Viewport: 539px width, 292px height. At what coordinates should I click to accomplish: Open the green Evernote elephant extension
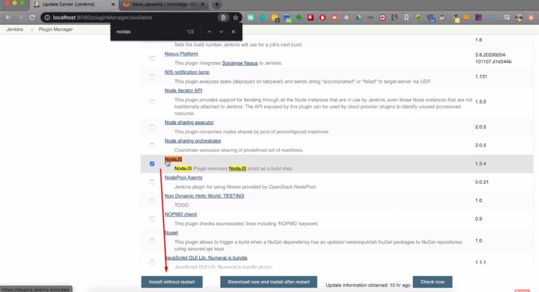pyautogui.click(x=299, y=17)
